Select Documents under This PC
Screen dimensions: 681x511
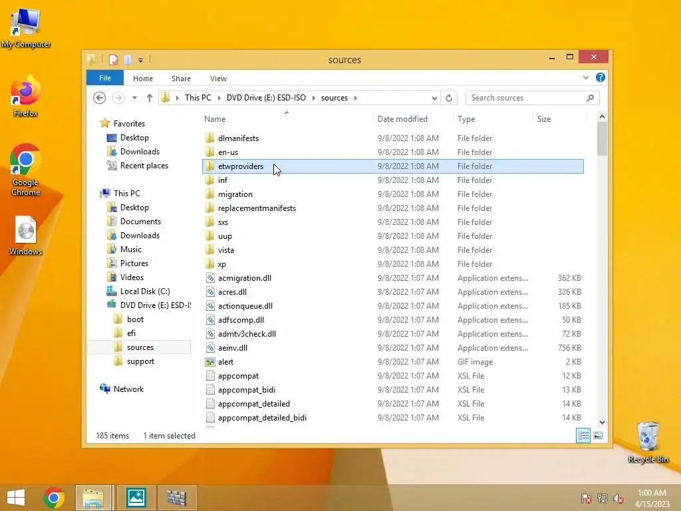click(140, 221)
